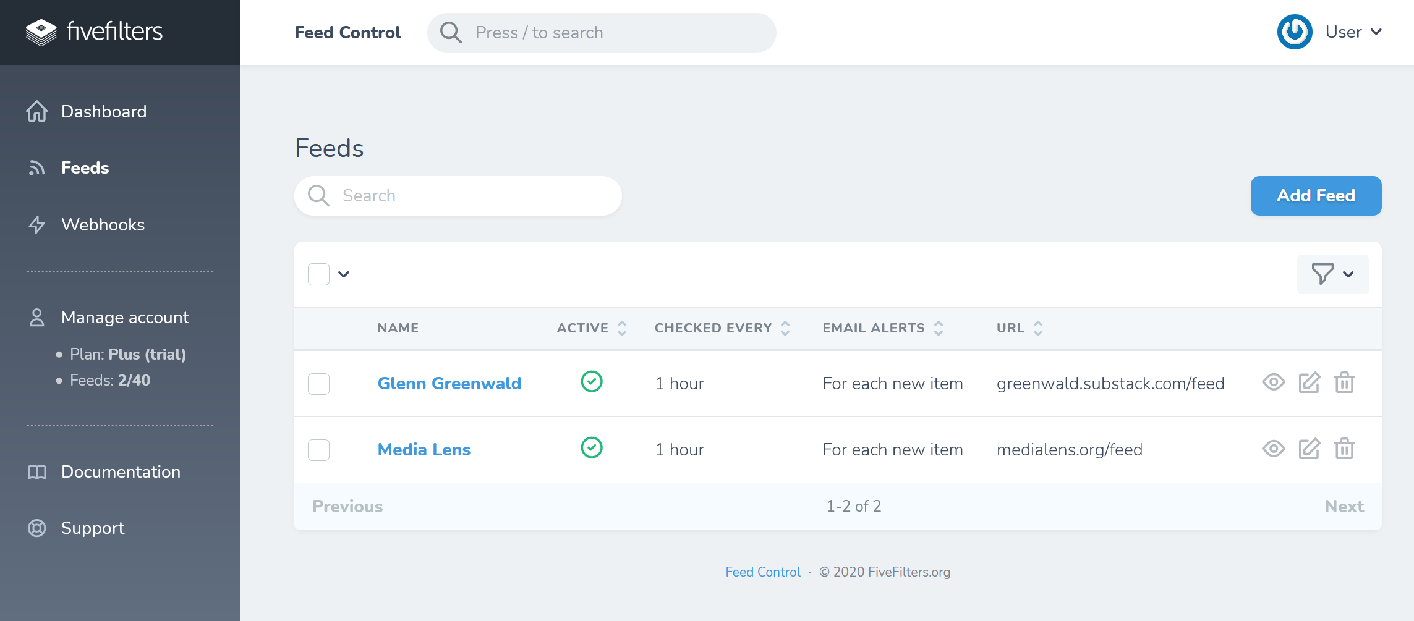Click '1 hour' in Media Lens row
This screenshot has width=1414, height=621.
tap(679, 450)
